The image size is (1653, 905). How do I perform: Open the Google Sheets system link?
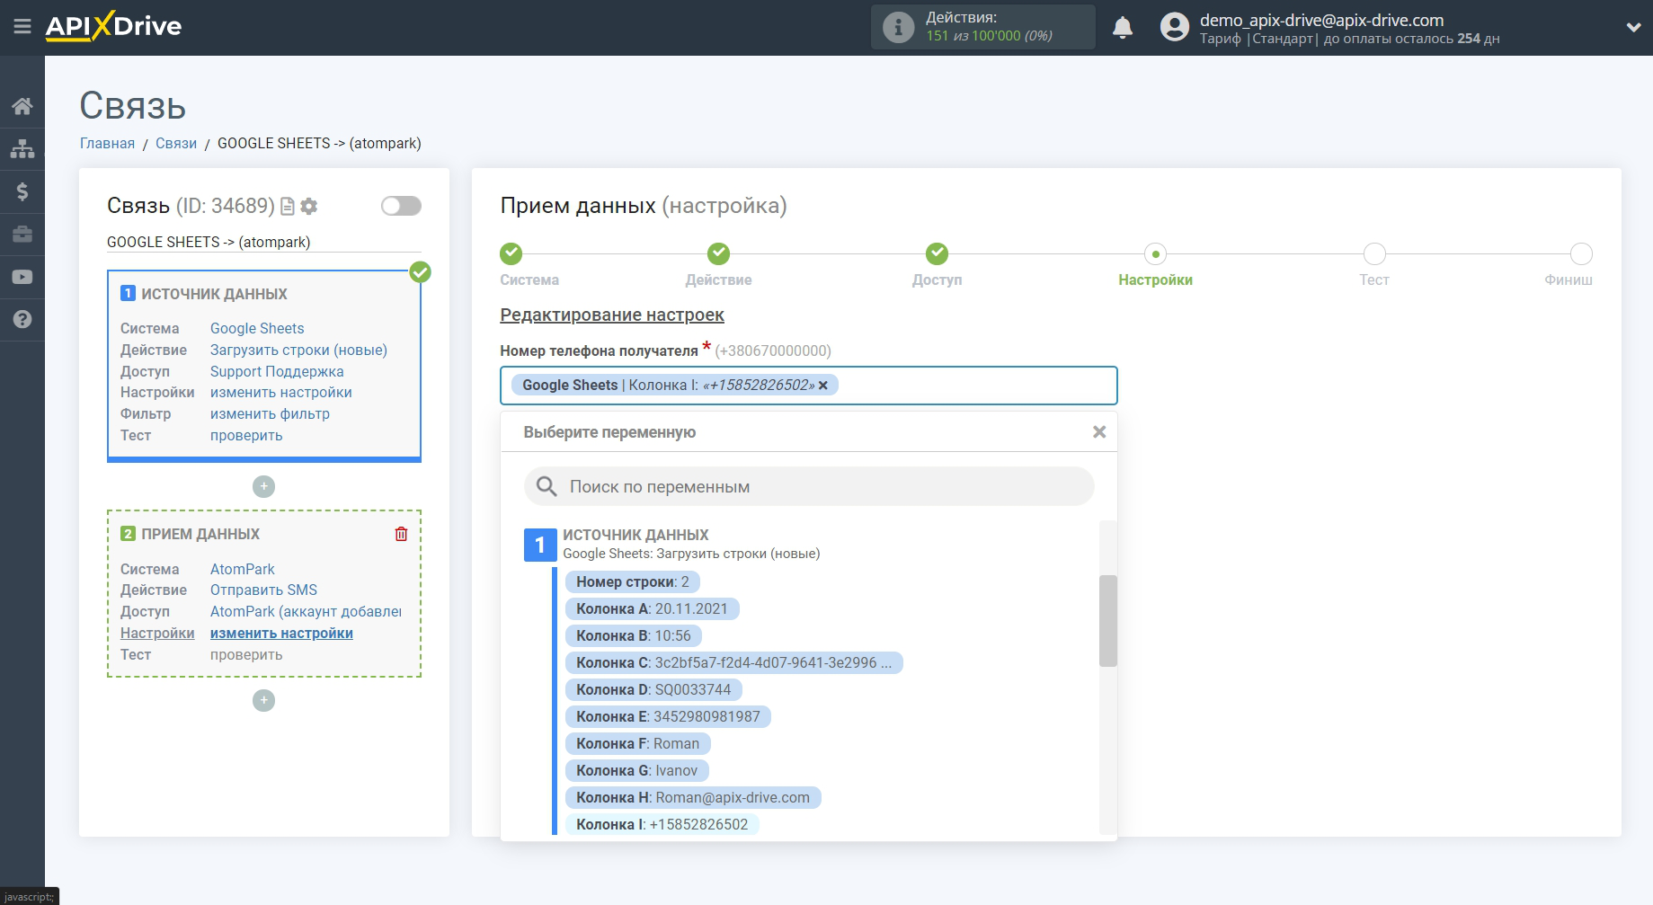(257, 328)
